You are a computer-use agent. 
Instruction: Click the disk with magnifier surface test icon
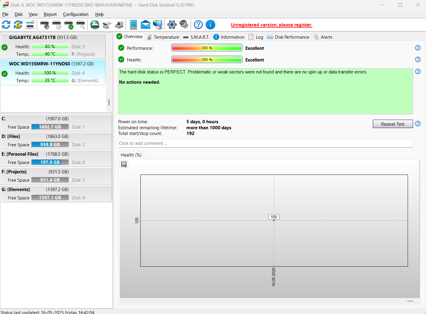coord(81,25)
